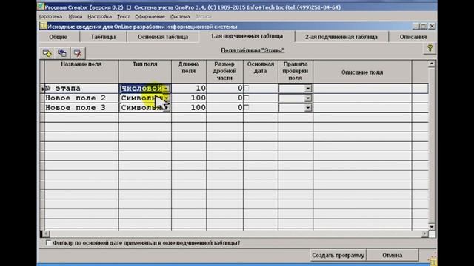Open help via the question mark icon

coord(430,48)
